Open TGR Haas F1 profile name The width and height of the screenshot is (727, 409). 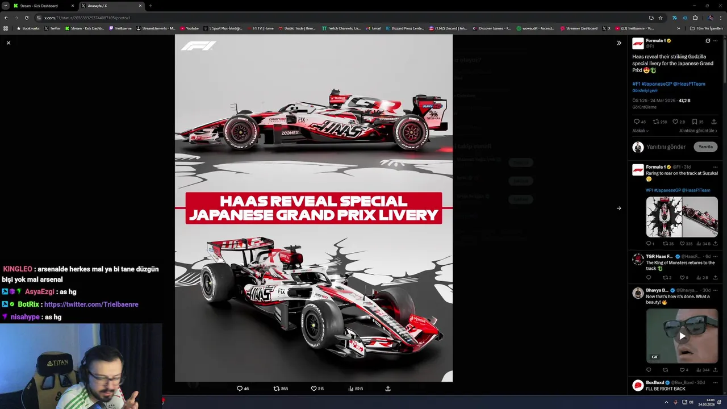[659, 256]
